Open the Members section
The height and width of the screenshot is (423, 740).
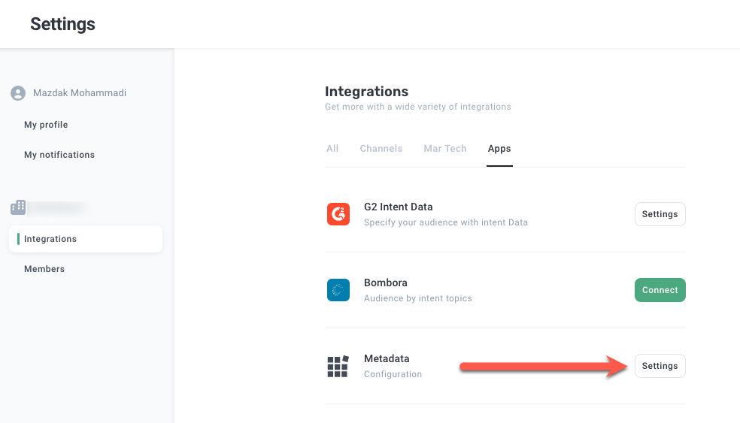tap(44, 269)
